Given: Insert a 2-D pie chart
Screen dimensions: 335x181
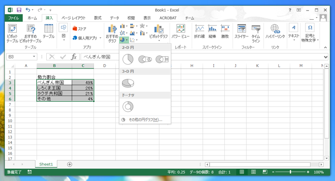Looking at the screenshot, I should [128, 59].
